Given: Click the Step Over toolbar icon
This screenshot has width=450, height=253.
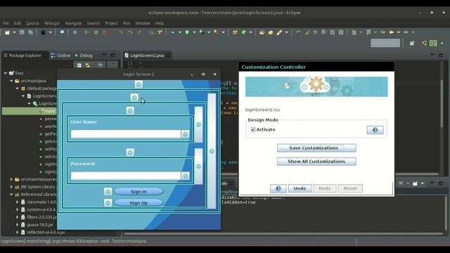Looking at the screenshot, I should pos(130,32).
